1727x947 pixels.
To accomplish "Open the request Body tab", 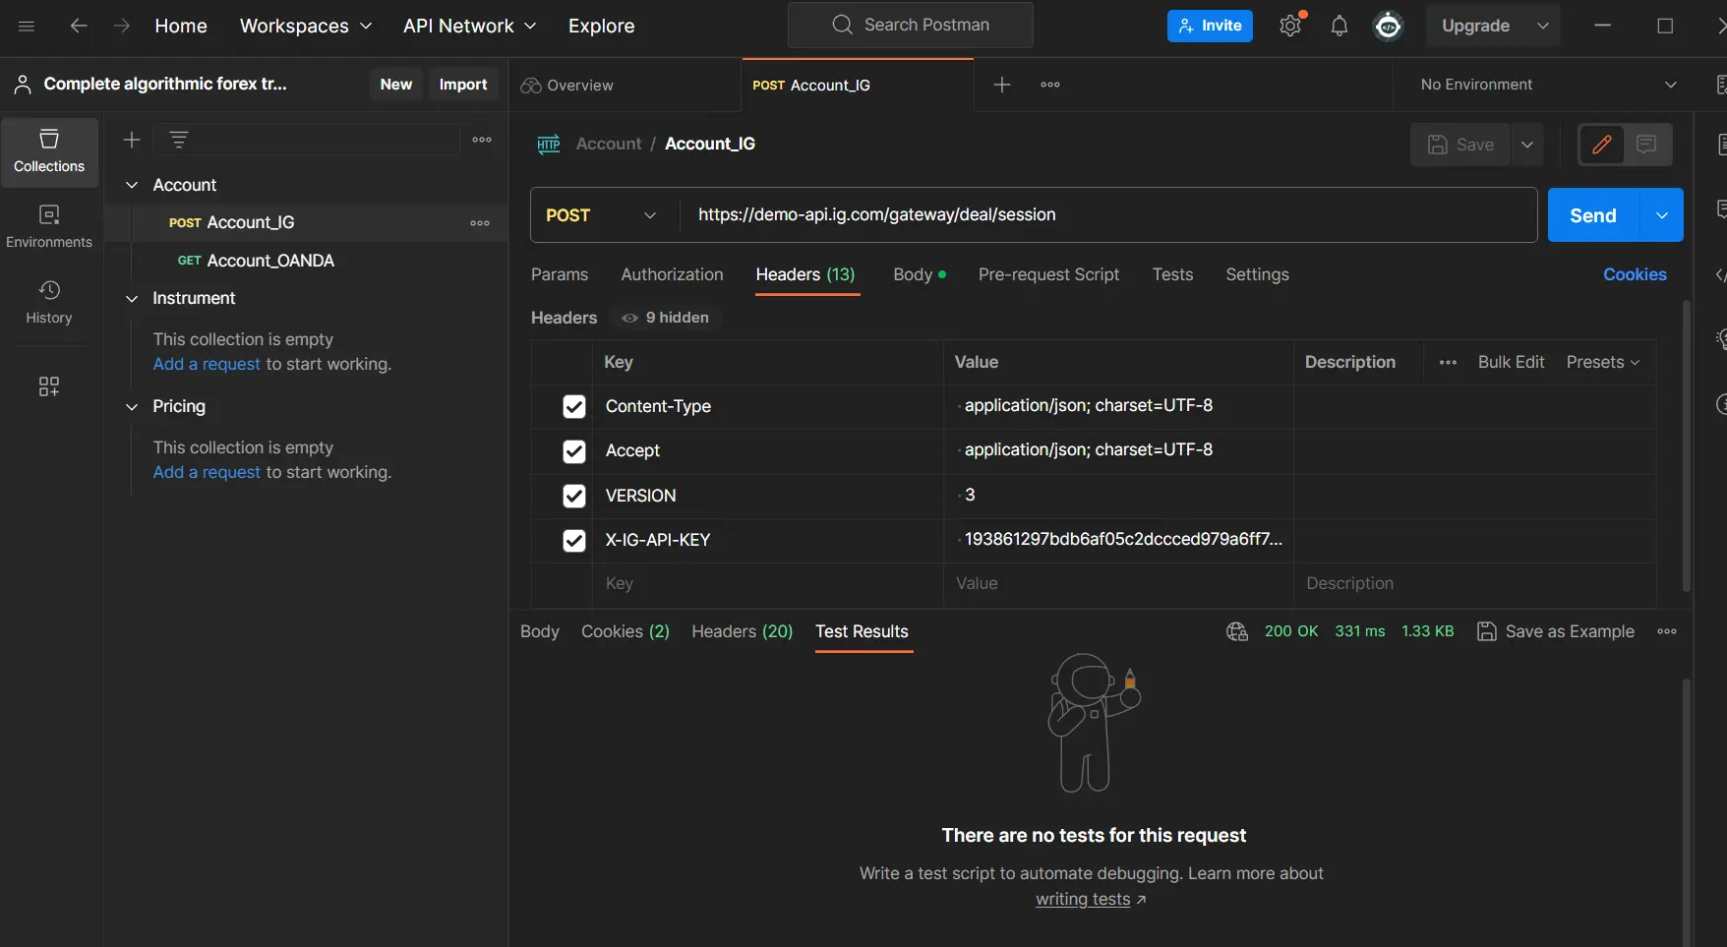I will point(920,274).
